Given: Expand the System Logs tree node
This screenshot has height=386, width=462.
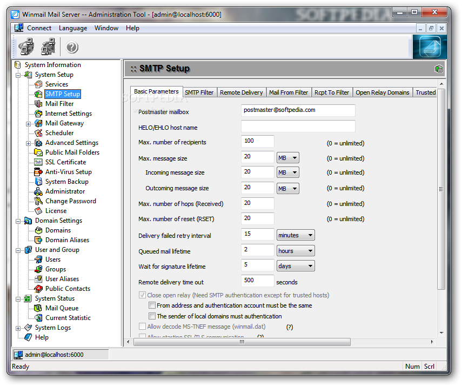Looking at the screenshot, I should pyautogui.click(x=18, y=328).
